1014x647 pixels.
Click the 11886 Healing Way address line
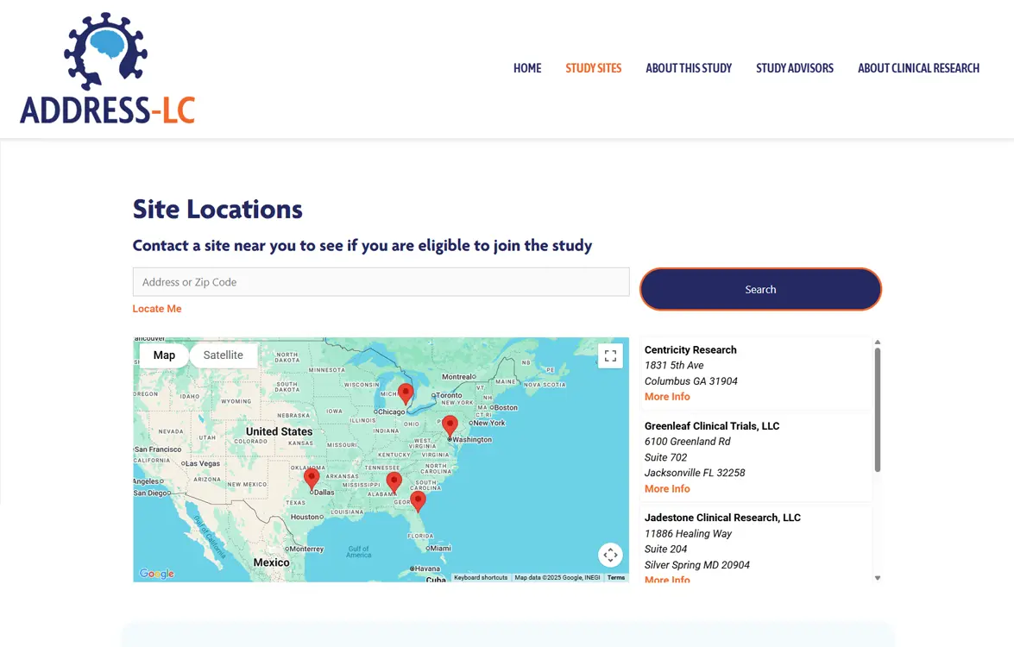tap(688, 534)
